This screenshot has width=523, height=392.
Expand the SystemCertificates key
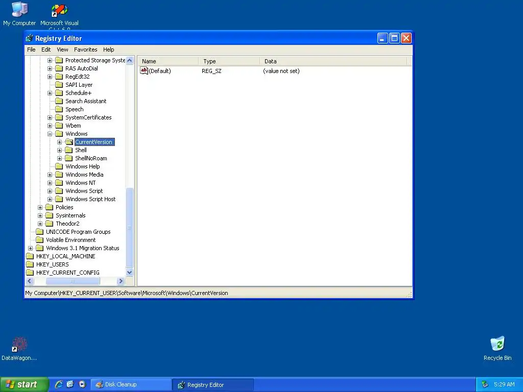(x=50, y=118)
